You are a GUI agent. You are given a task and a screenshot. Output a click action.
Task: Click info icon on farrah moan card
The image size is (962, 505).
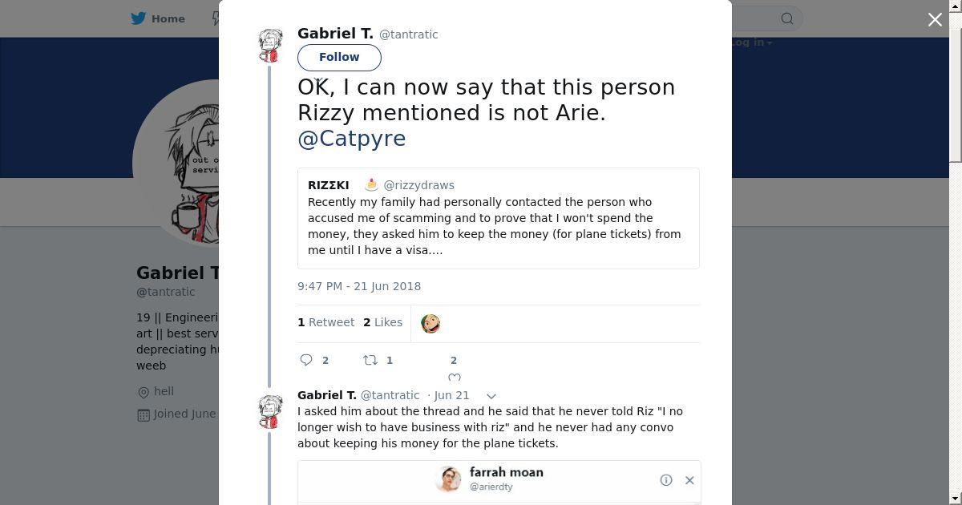[666, 480]
